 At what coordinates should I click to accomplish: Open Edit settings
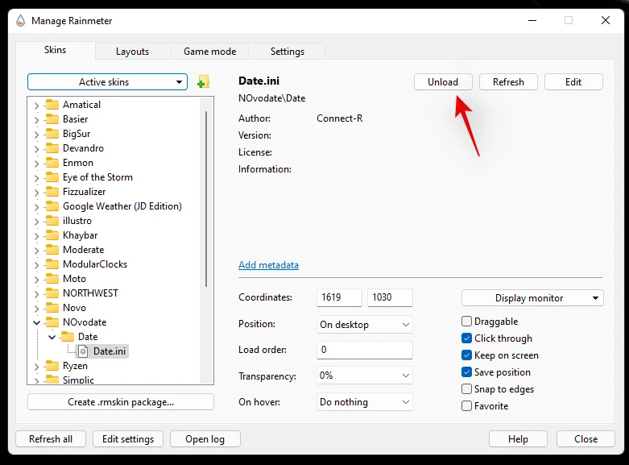pyautogui.click(x=128, y=439)
